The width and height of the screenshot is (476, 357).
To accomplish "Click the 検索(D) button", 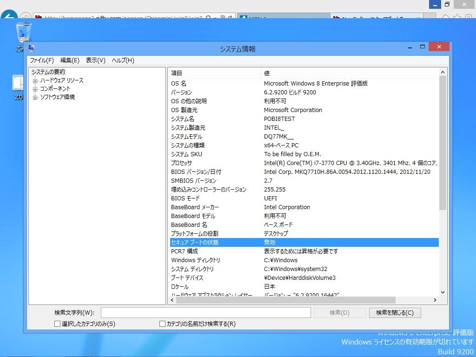I will [x=339, y=313].
